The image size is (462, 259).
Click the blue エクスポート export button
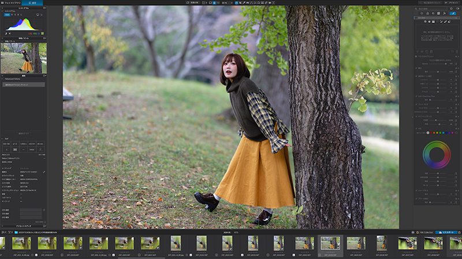(x=446, y=233)
